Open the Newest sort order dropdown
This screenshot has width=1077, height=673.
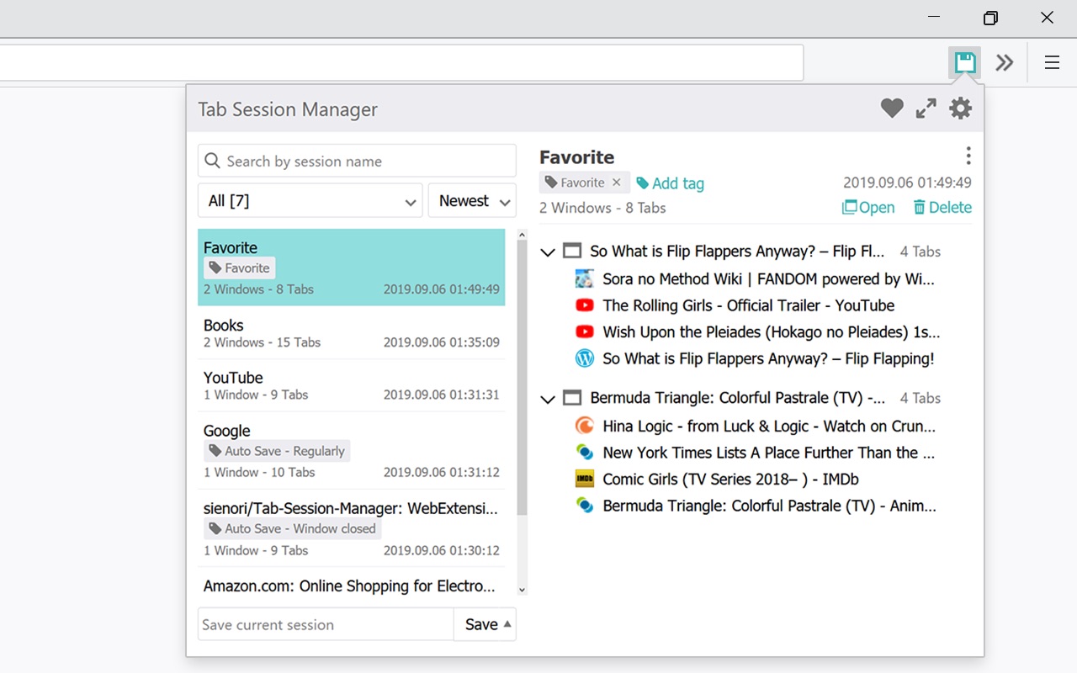pyautogui.click(x=472, y=201)
